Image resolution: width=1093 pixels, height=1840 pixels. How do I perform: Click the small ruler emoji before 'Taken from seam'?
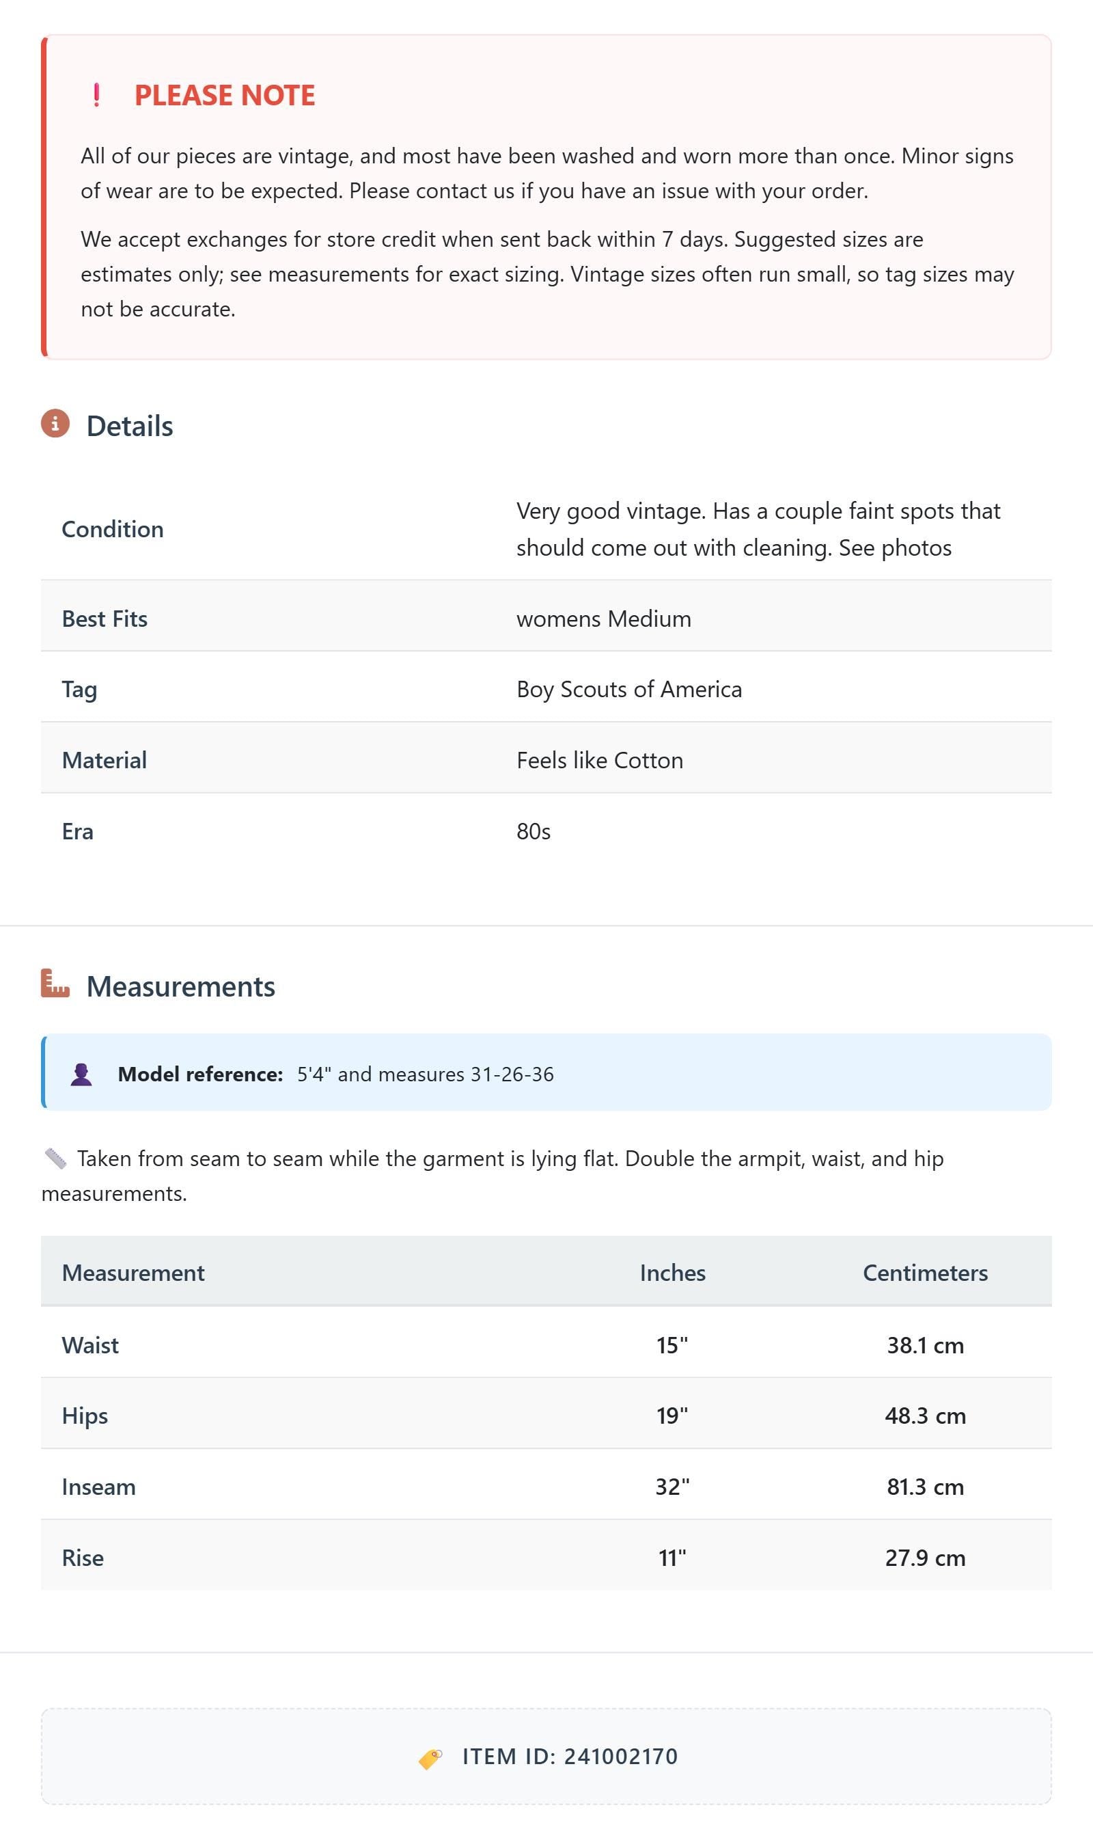pos(55,1159)
